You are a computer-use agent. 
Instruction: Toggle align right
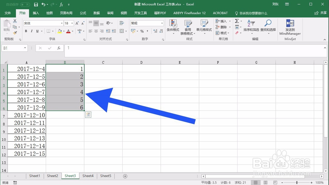(x=102, y=31)
